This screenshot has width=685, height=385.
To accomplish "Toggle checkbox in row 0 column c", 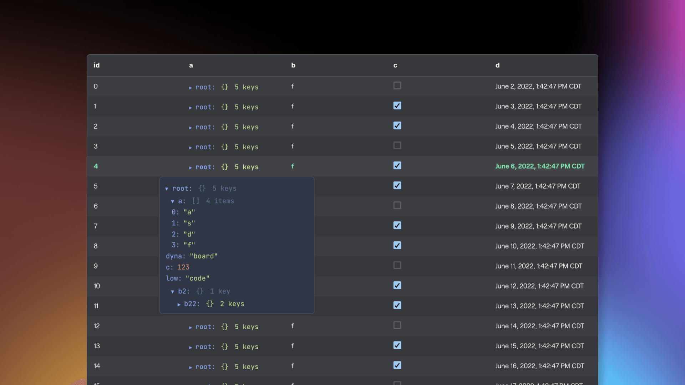I will pyautogui.click(x=397, y=86).
